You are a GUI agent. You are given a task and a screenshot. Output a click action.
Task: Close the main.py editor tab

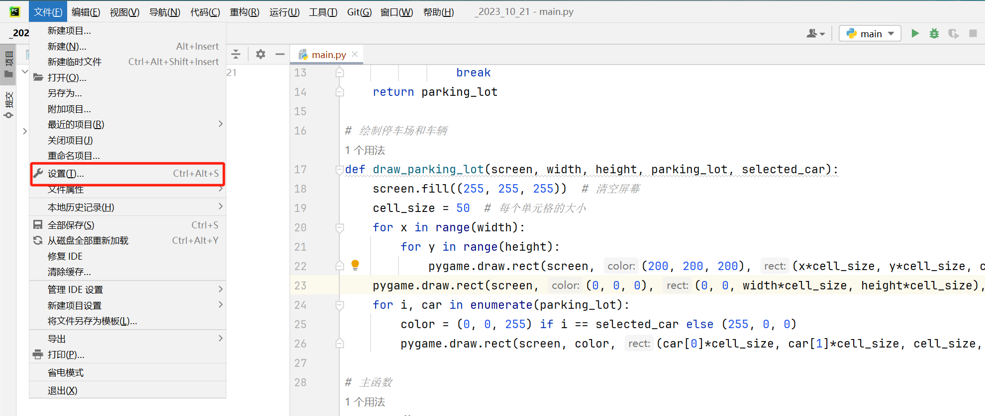355,54
